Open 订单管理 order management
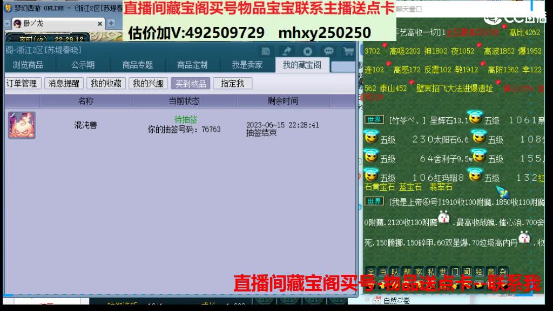 pos(22,84)
